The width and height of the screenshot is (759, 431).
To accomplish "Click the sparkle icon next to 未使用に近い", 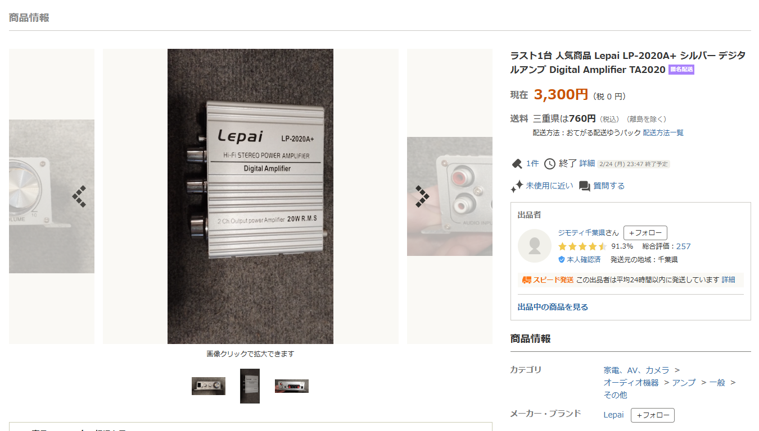I will pyautogui.click(x=517, y=186).
